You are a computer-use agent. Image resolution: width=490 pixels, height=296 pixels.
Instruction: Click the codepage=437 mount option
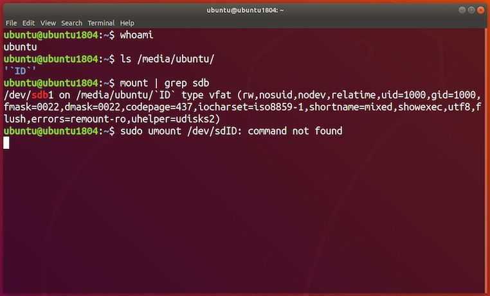pyautogui.click(x=159, y=107)
